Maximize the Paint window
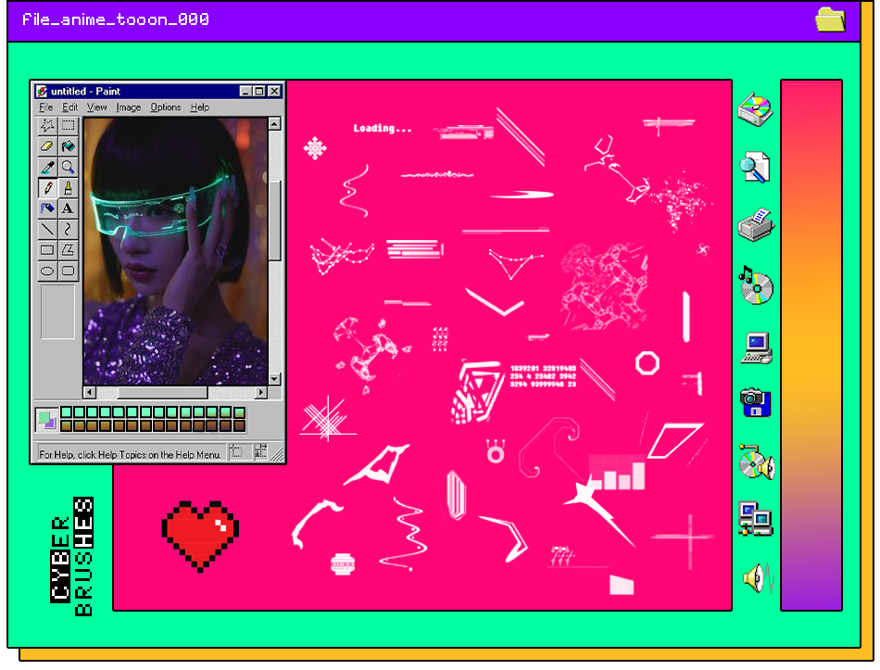This screenshot has width=880, height=670. [259, 91]
